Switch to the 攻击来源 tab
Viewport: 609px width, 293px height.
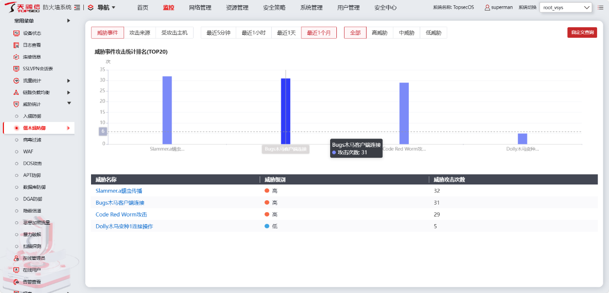[139, 33]
